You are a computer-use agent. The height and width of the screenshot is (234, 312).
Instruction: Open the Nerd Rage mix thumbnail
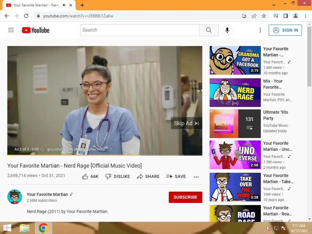click(235, 93)
